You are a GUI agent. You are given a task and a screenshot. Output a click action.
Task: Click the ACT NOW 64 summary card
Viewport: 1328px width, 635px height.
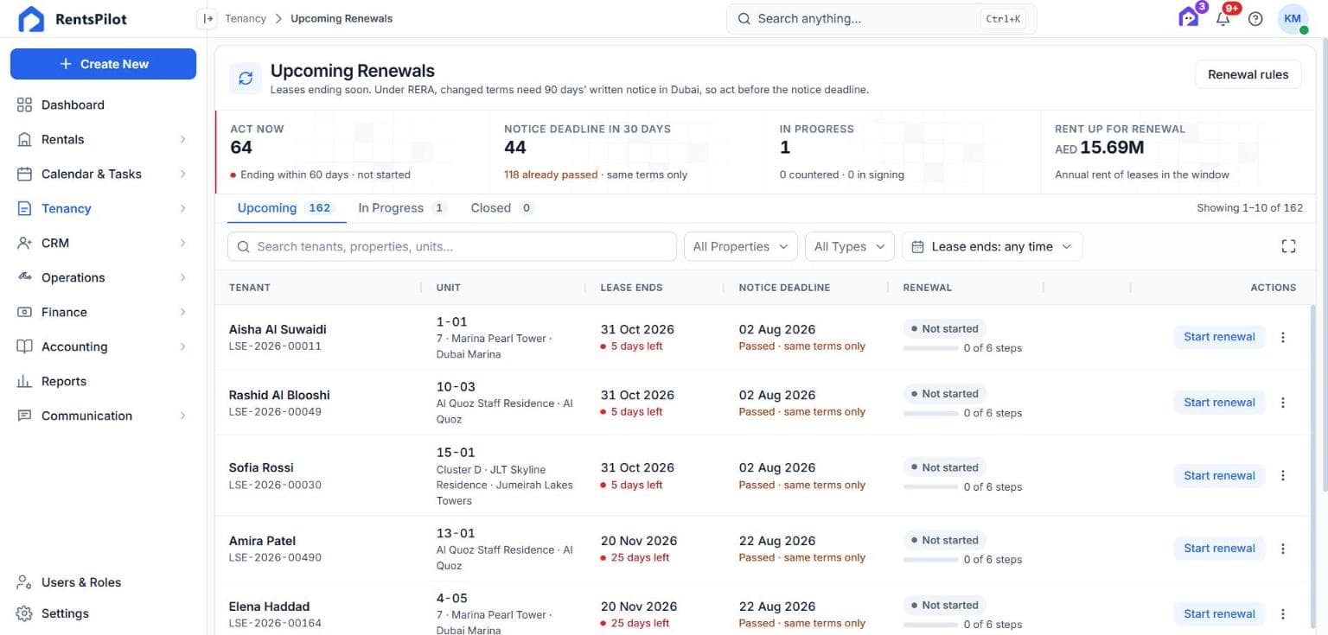[x=353, y=152]
